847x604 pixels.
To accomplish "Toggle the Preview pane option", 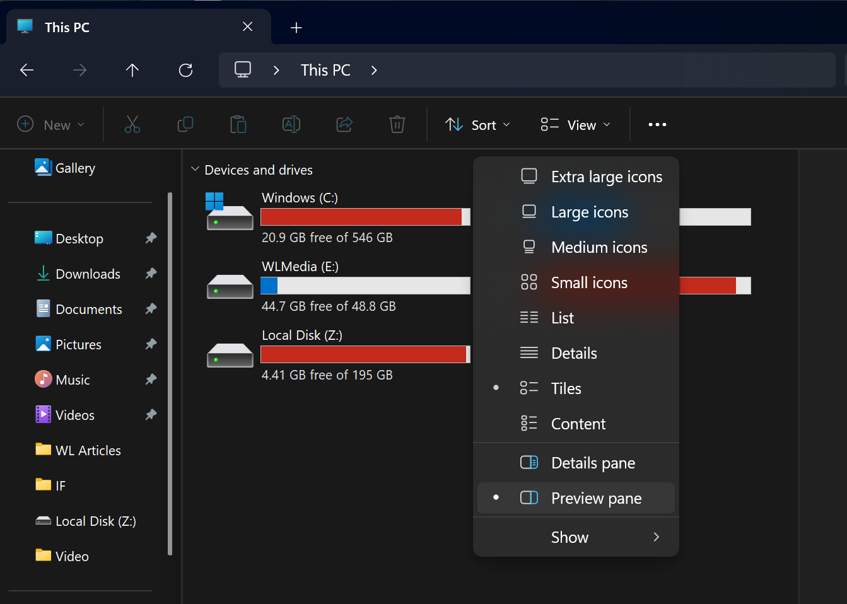I will click(595, 498).
